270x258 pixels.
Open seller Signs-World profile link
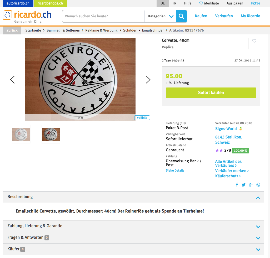226,129
